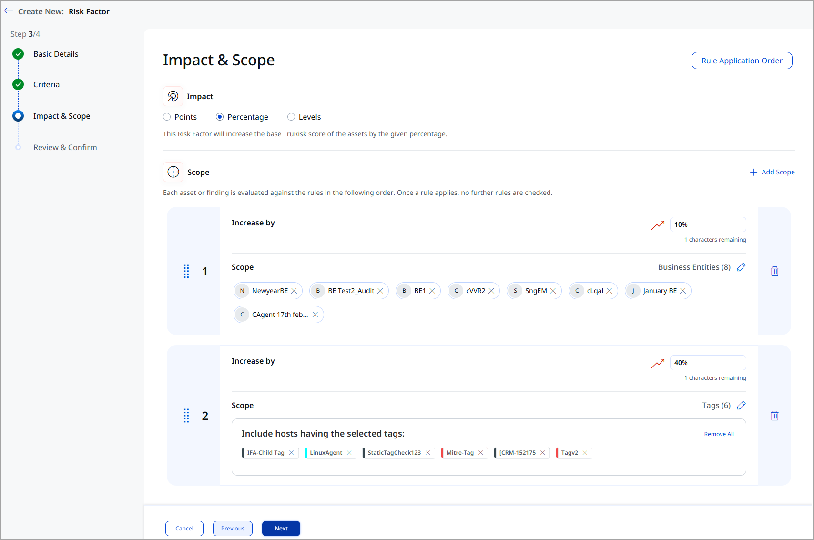Open the Business Entities edit pencil icon

[x=741, y=267]
